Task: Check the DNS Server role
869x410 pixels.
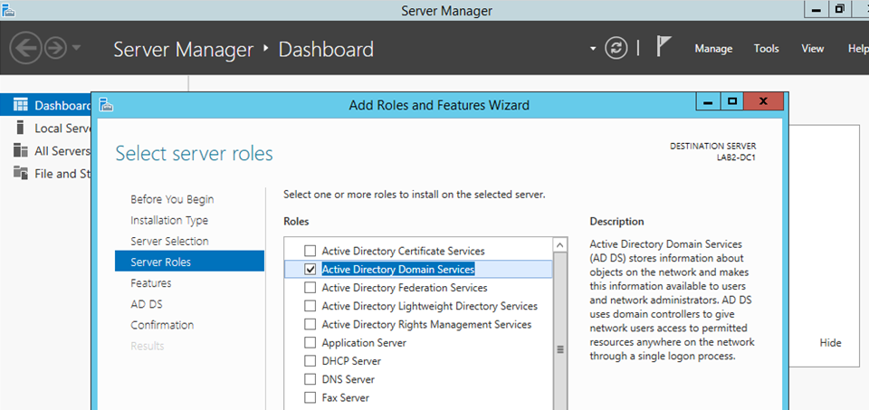Action: tap(310, 379)
